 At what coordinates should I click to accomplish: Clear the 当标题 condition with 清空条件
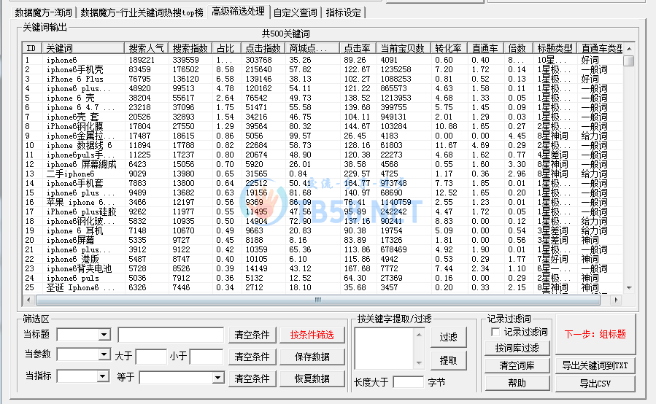click(x=252, y=335)
